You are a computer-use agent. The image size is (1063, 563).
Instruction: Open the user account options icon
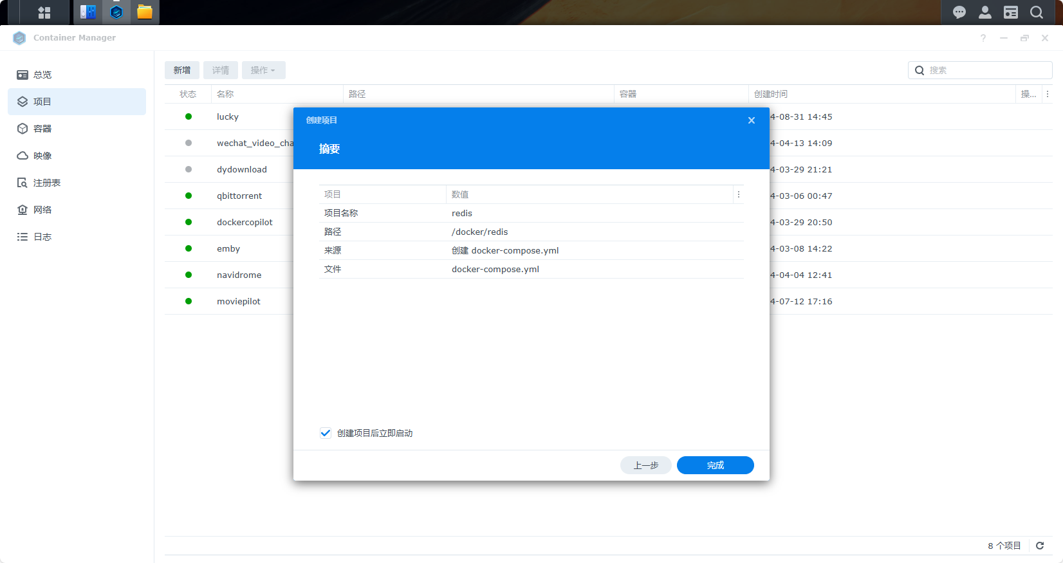(x=984, y=12)
